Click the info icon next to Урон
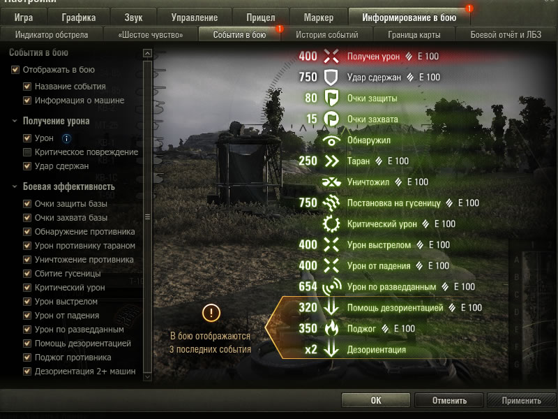The image size is (558, 419). tap(66, 138)
